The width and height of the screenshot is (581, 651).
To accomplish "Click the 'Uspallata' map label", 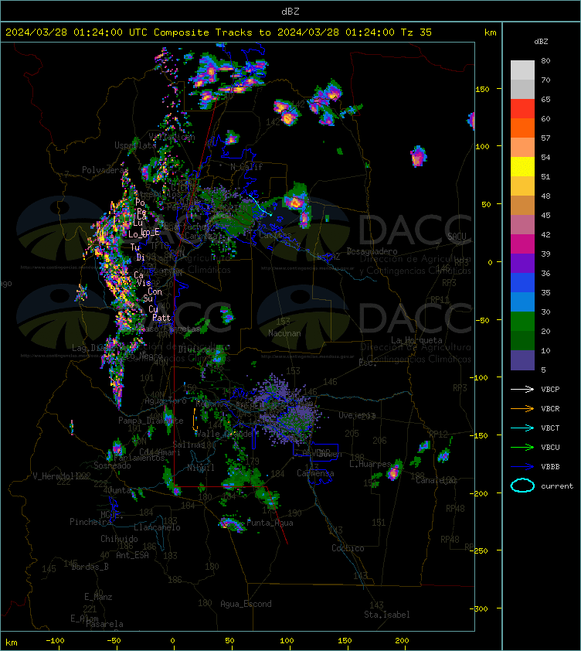I will click(135, 145).
